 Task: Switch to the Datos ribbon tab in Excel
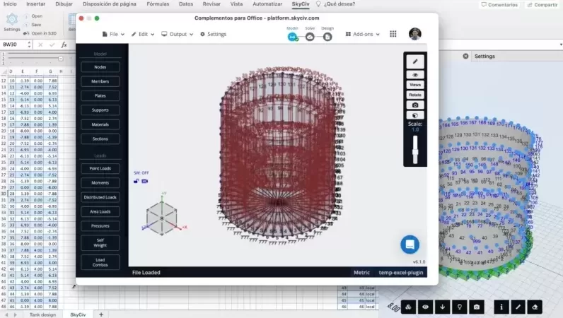coord(186,4)
